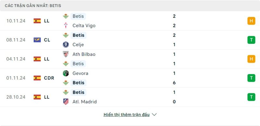The height and width of the screenshot is (126, 260).
Task: Open the Hiển thị thêm trận đấu link
Action: 126,115
